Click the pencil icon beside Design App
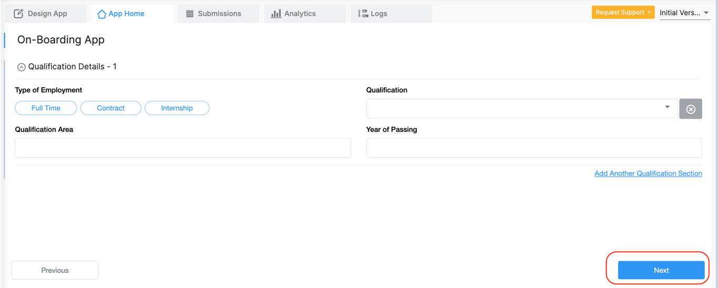 [18, 14]
